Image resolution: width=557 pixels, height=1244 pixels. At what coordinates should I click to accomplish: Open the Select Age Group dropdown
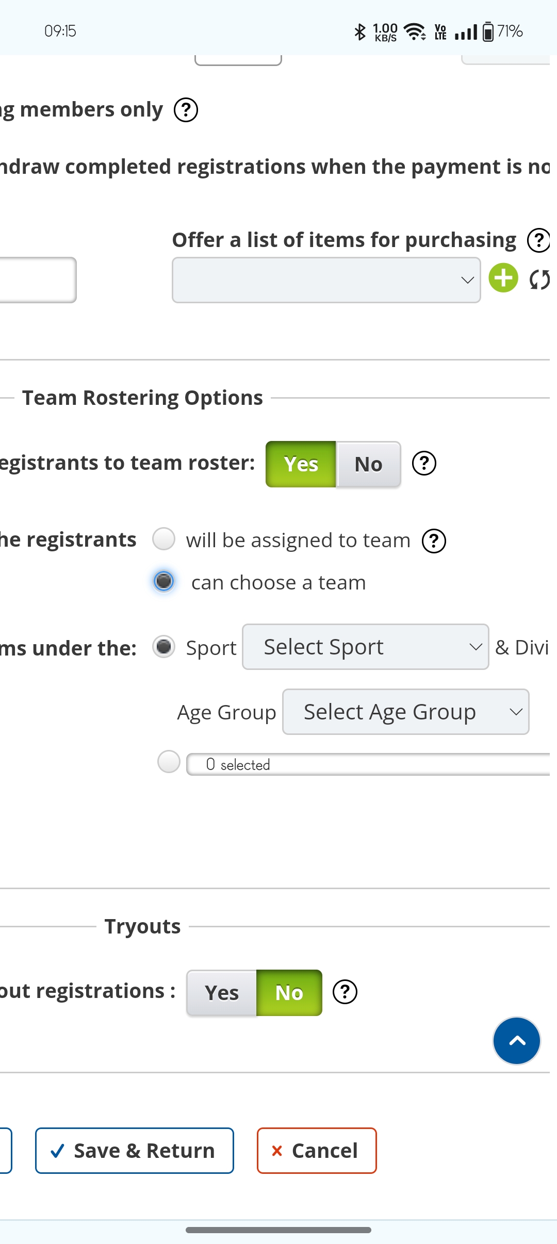coord(405,712)
